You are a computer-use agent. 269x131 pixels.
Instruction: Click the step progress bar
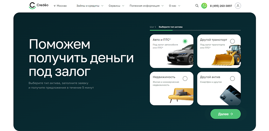coord(195,30)
